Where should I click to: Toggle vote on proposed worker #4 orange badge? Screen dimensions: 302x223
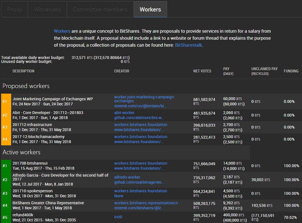click(x=6, y=139)
